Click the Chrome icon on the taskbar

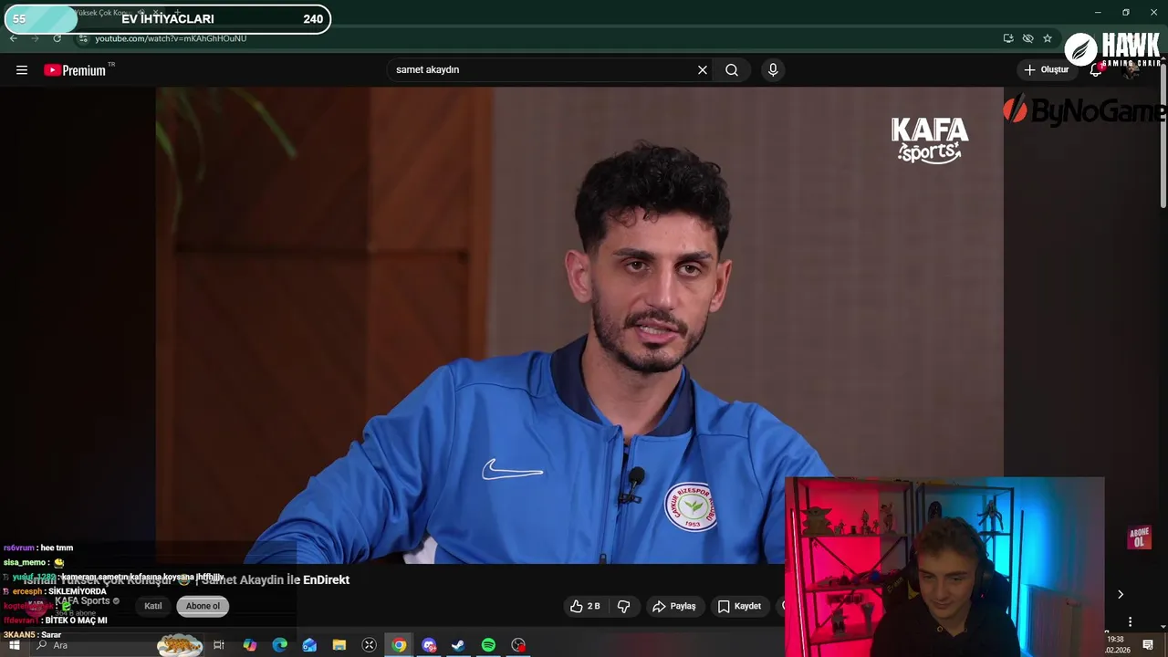[399, 645]
